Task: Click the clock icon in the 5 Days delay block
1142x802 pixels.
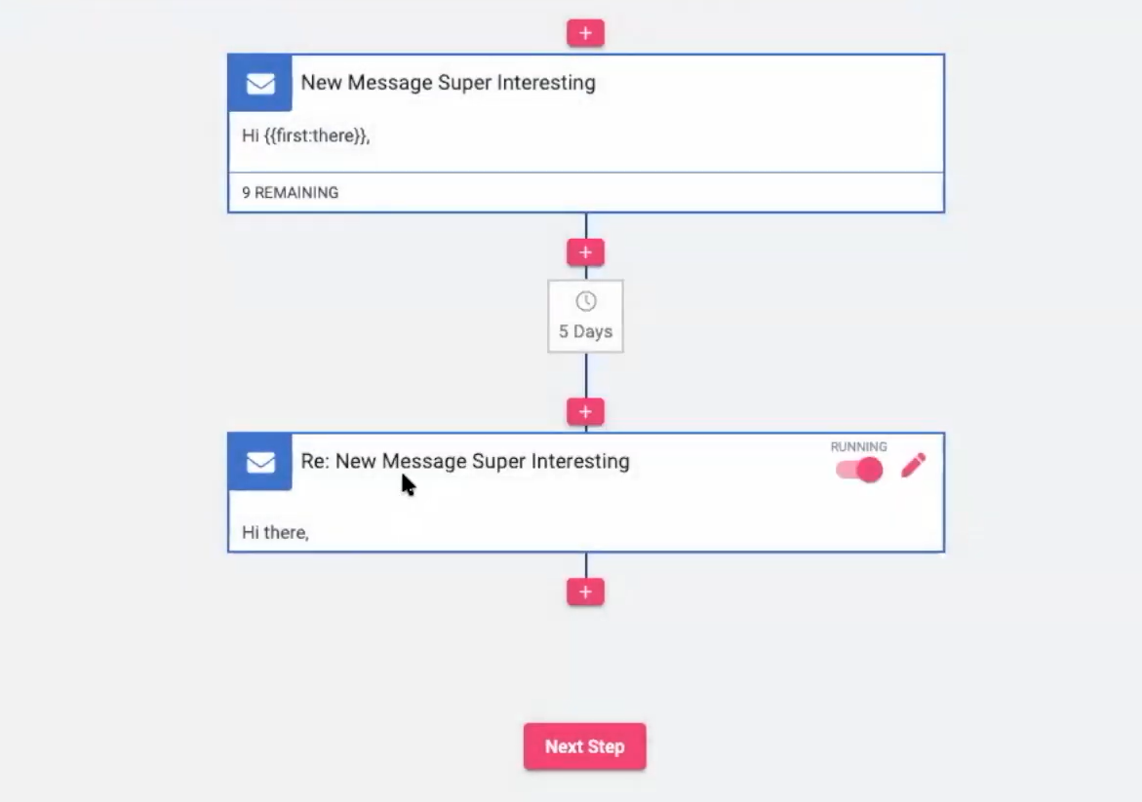Action: (x=585, y=303)
